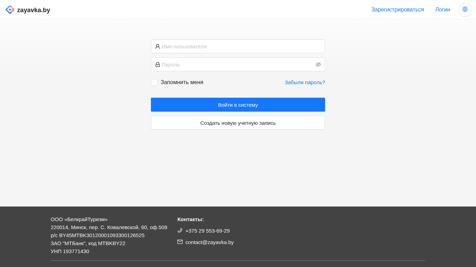This screenshot has height=267, width=476.
Task: Click the phone icon in footer contacts
Action: pos(180,230)
